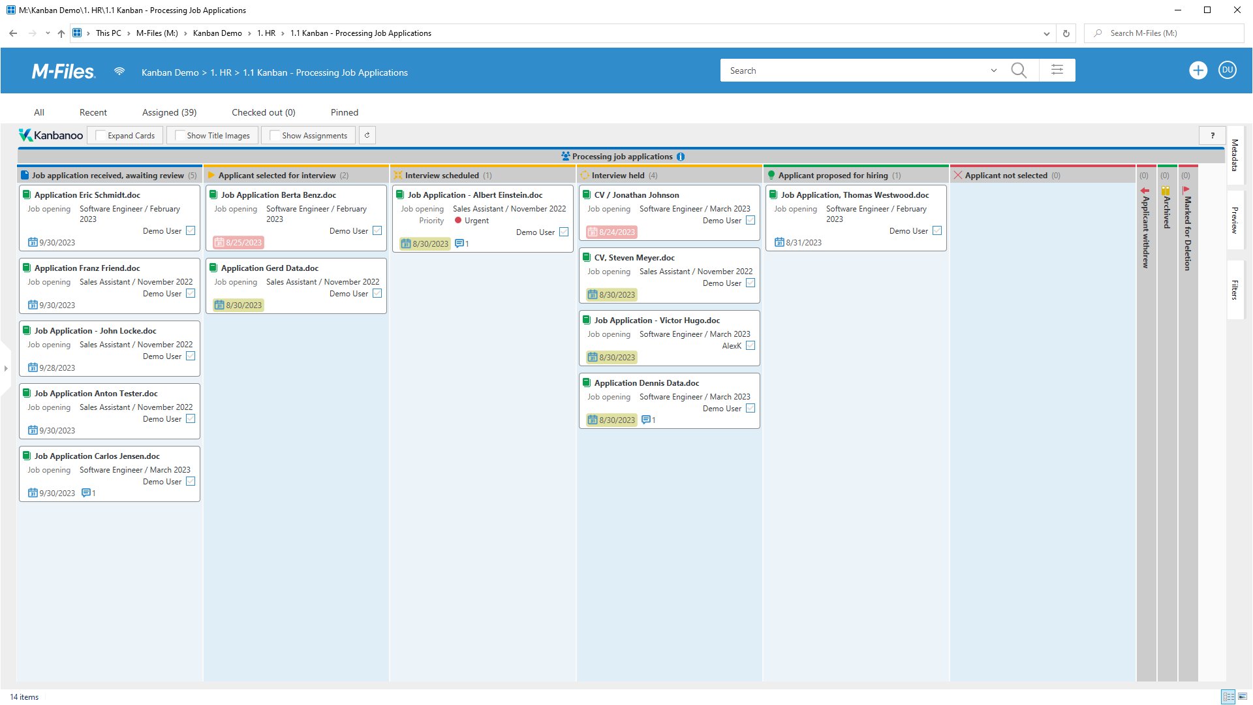Check assignment box on Berta Benz card
The image size is (1253, 705).
[377, 230]
